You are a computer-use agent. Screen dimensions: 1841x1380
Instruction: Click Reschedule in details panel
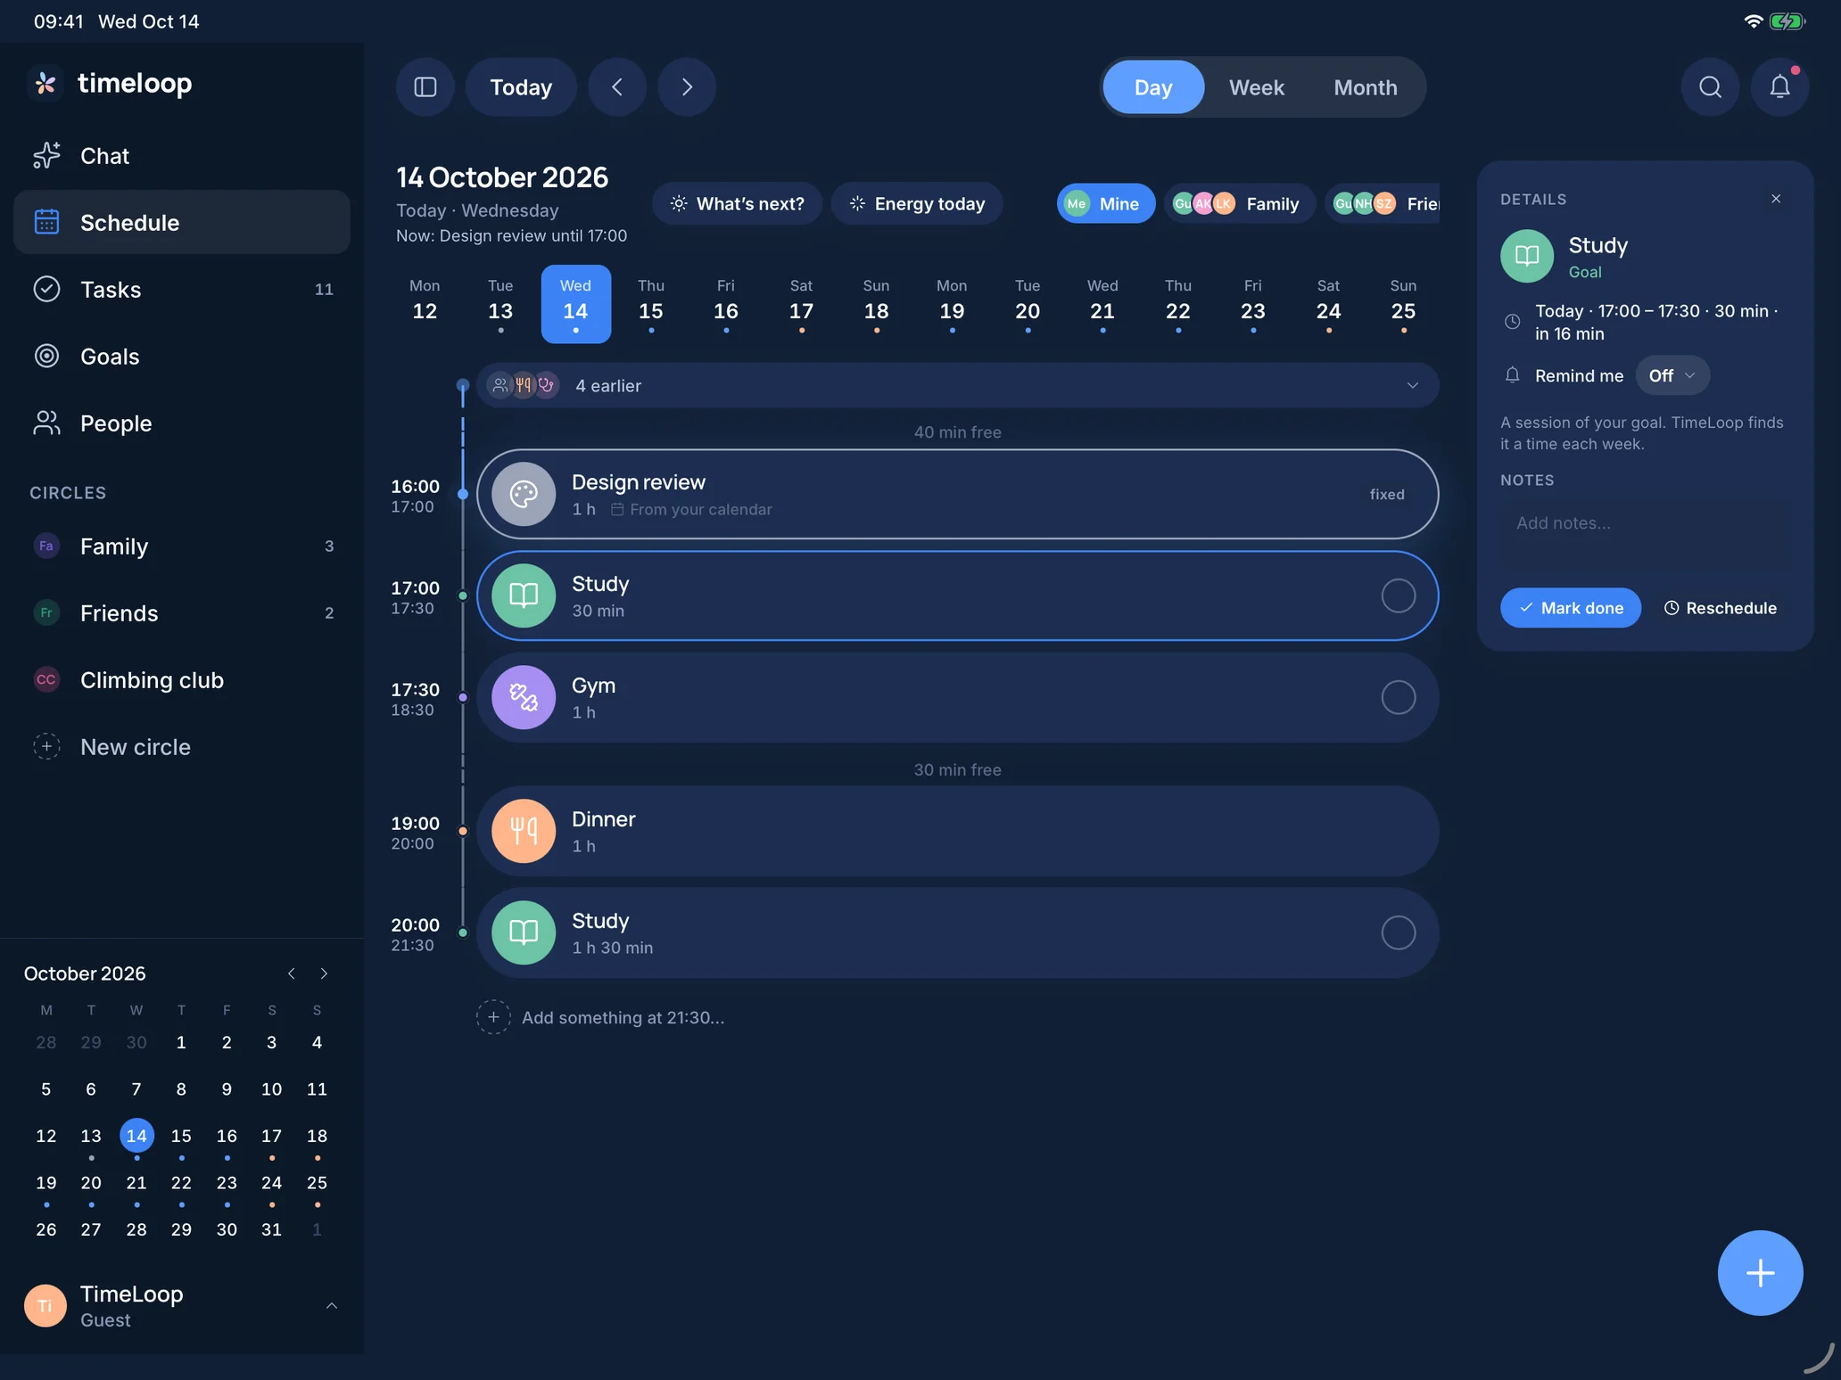(1720, 608)
